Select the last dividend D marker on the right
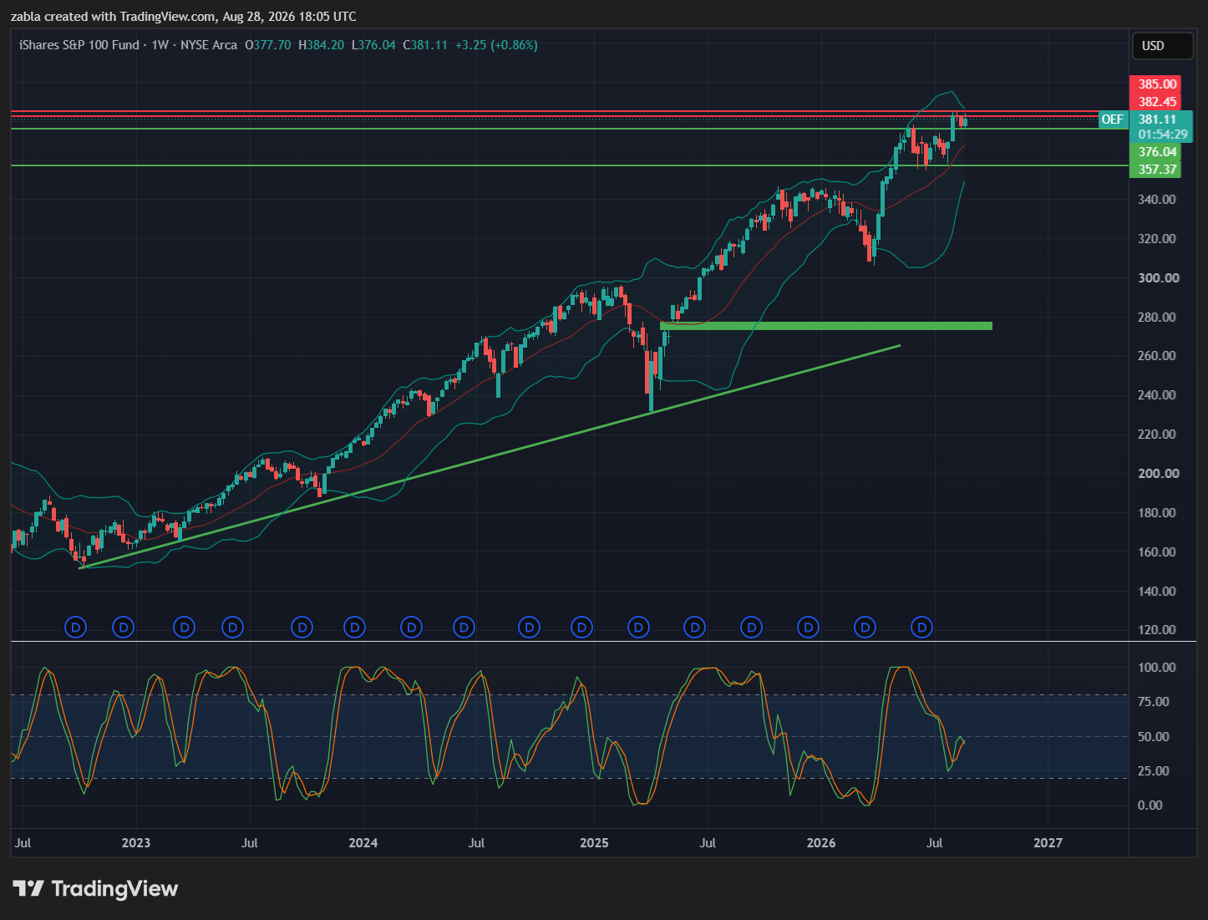The width and height of the screenshot is (1208, 920). point(921,627)
